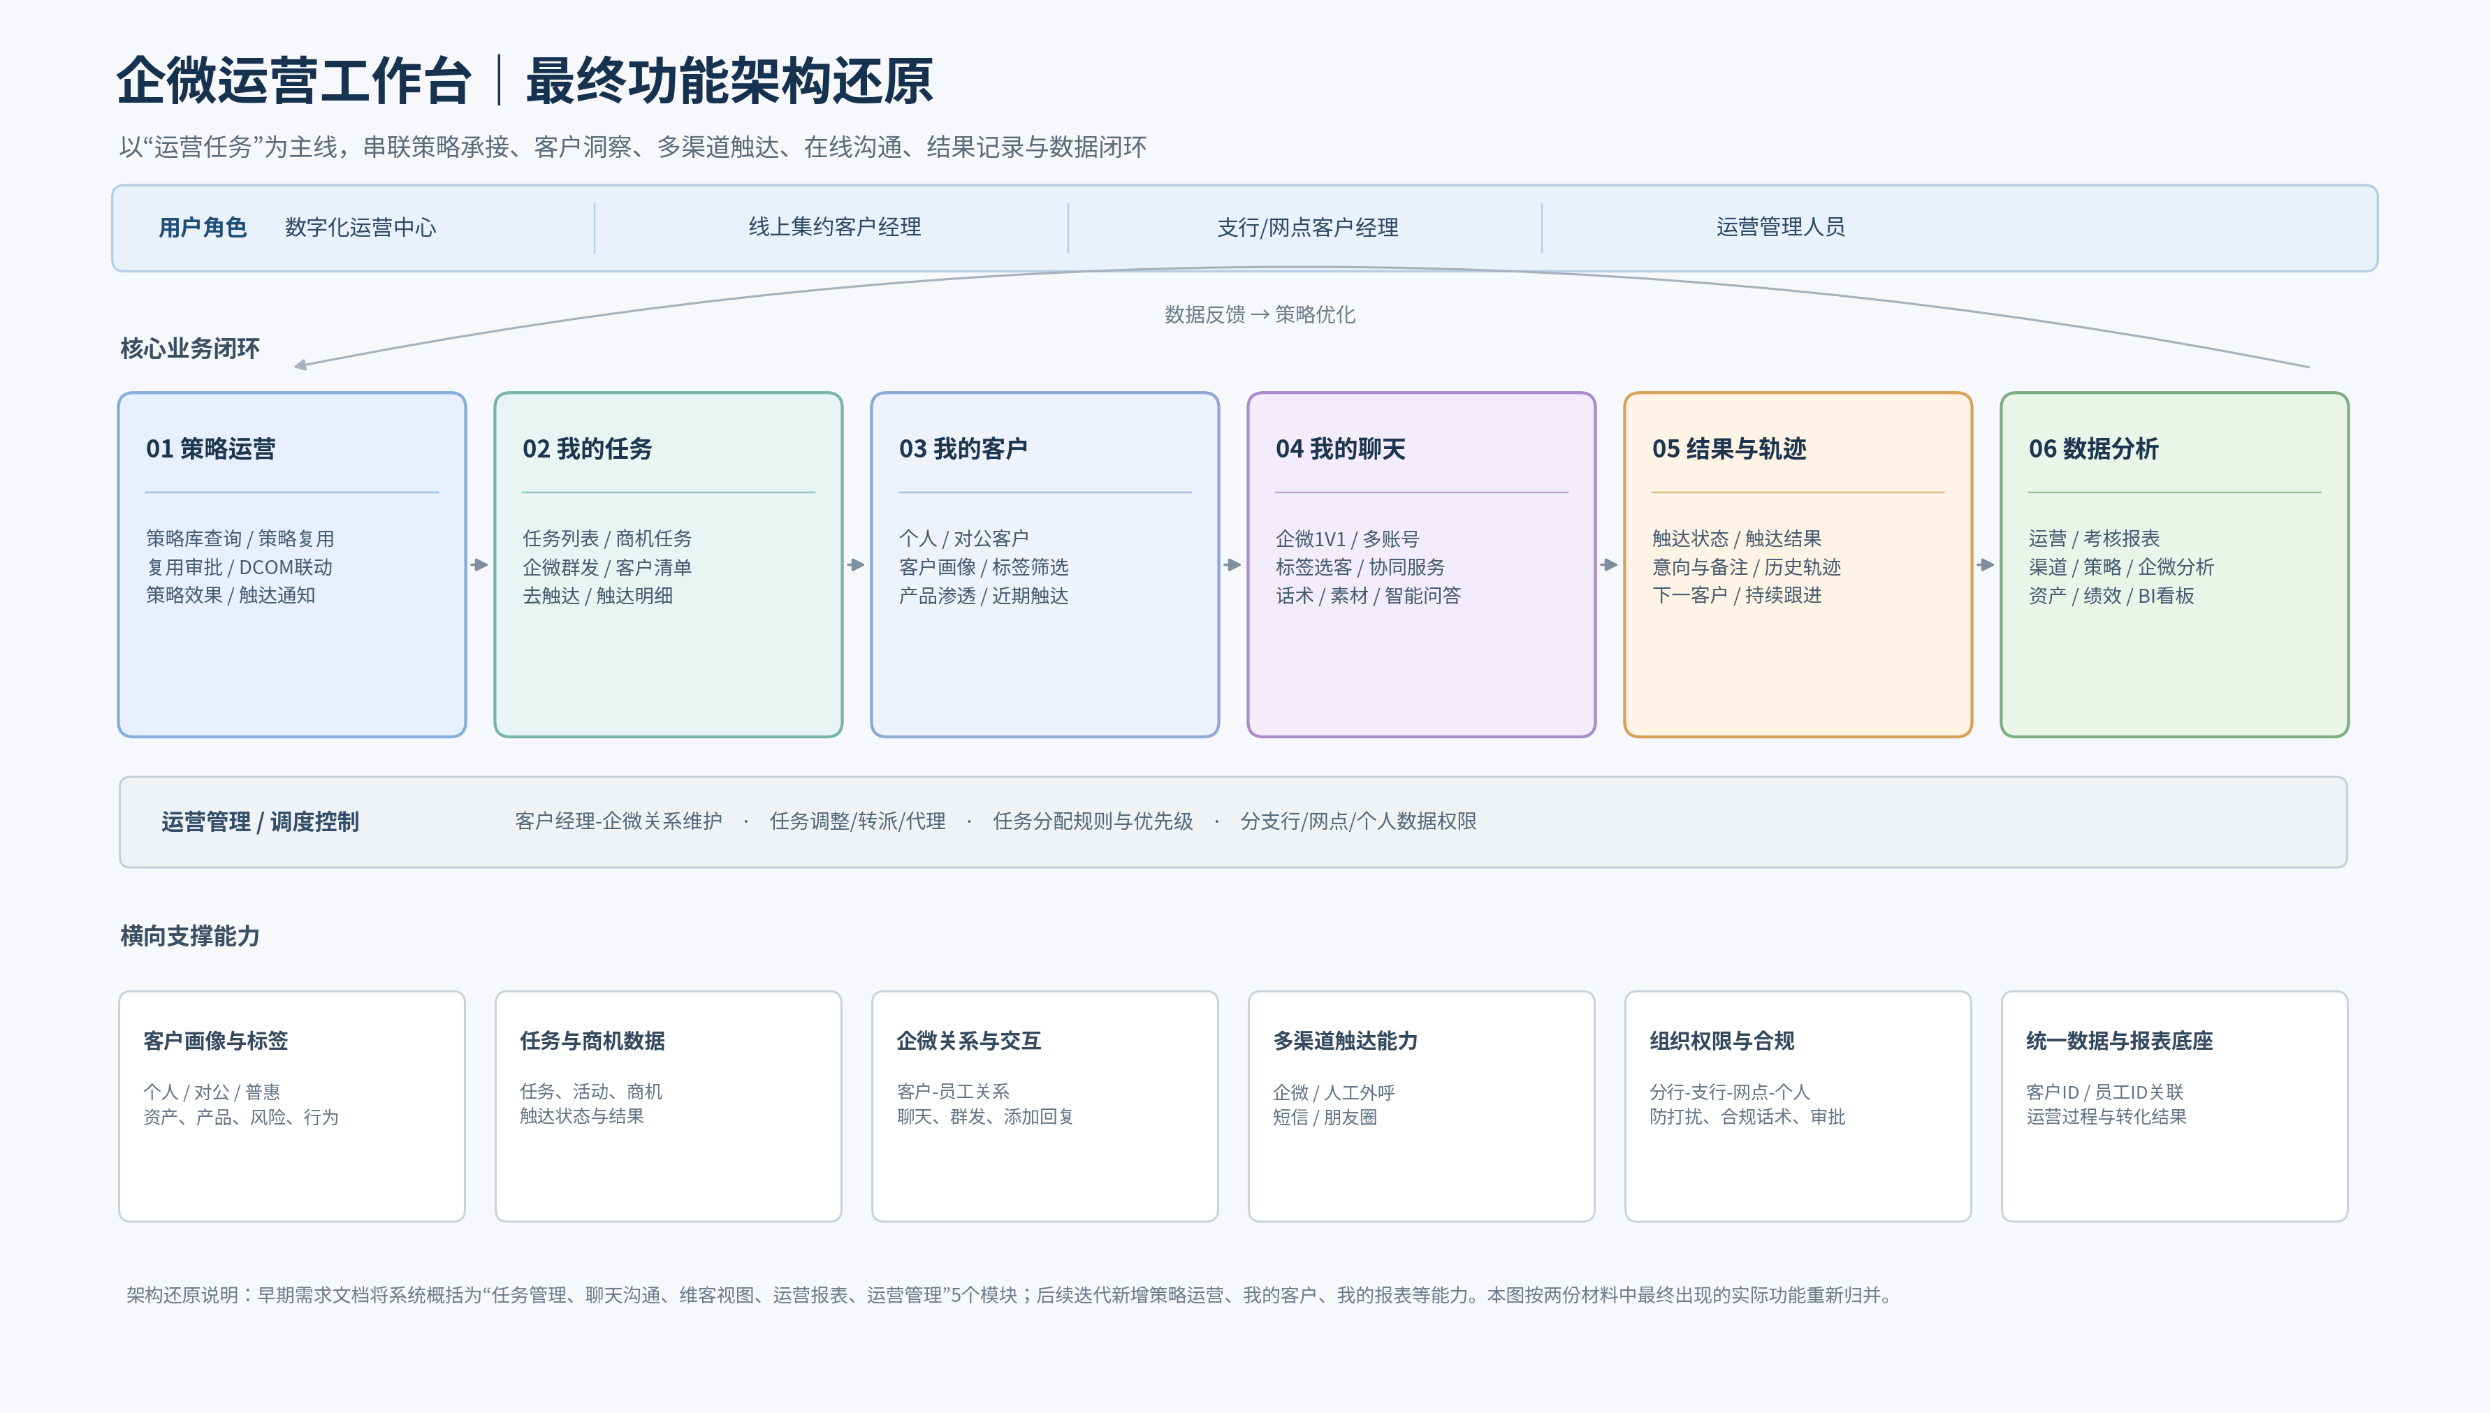The image size is (2490, 1413).
Task: Click the 横向支撑能力 section heading
Action: [190, 935]
